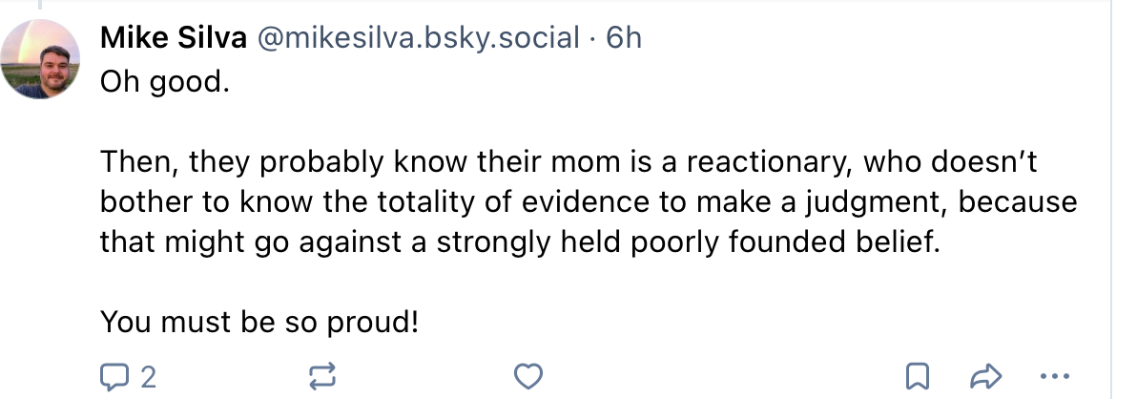Click the line starting "bother to know the totality"
The height and width of the screenshot is (399, 1137).
pyautogui.click(x=588, y=202)
